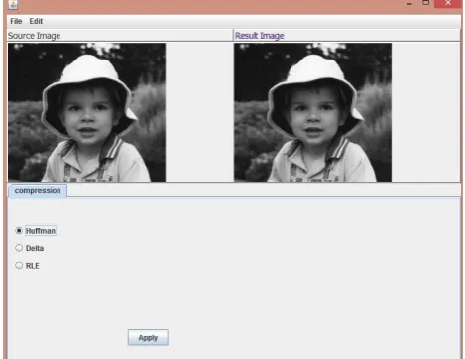The image size is (465, 359).
Task: Open the Edit menu
Action: [36, 21]
